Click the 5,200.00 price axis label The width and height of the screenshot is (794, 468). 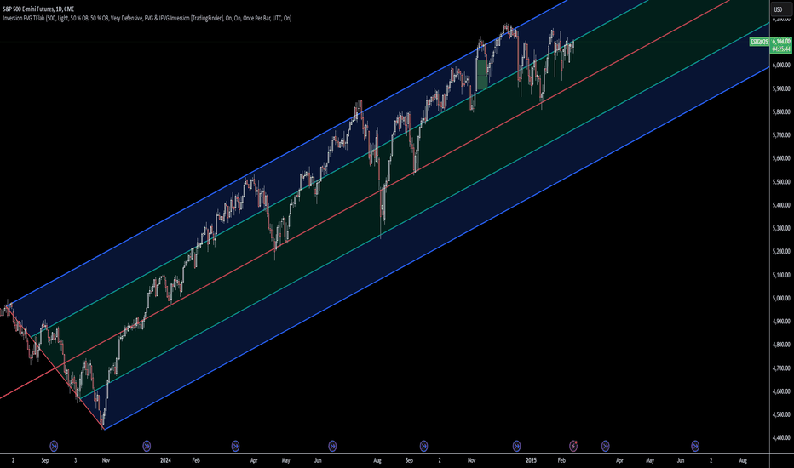781,252
